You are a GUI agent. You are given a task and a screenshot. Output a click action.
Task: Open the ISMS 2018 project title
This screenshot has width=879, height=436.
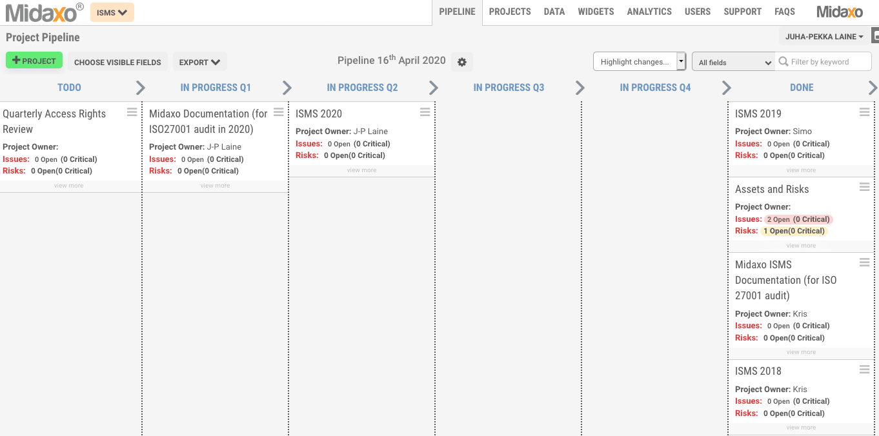(x=758, y=371)
